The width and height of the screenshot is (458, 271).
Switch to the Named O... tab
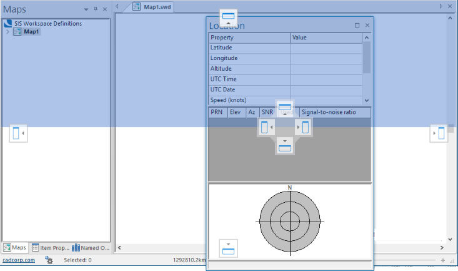(91, 248)
